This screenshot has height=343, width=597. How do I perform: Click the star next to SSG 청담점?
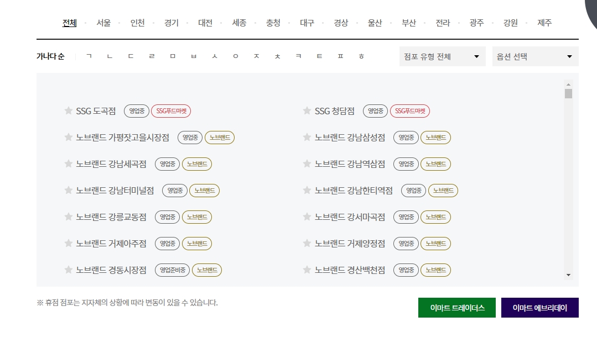click(307, 110)
